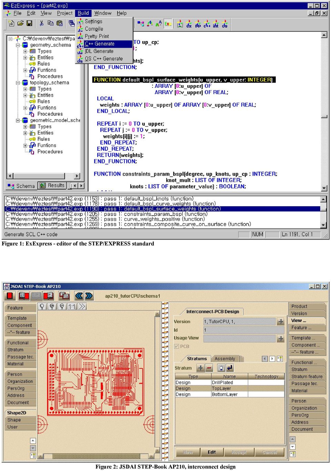
Task: Select the 'BottomLayer' row in Stratum table
Action: pyautogui.click(x=230, y=394)
